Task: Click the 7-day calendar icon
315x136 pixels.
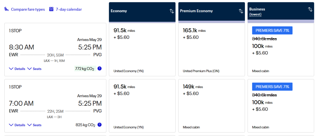Action: point(51,9)
